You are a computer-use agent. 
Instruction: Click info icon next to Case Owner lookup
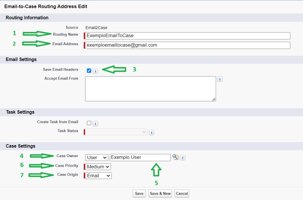tap(183, 157)
